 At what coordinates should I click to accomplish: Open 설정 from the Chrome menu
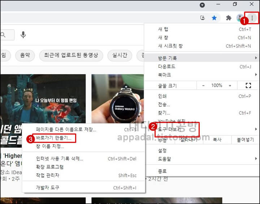click(201, 150)
